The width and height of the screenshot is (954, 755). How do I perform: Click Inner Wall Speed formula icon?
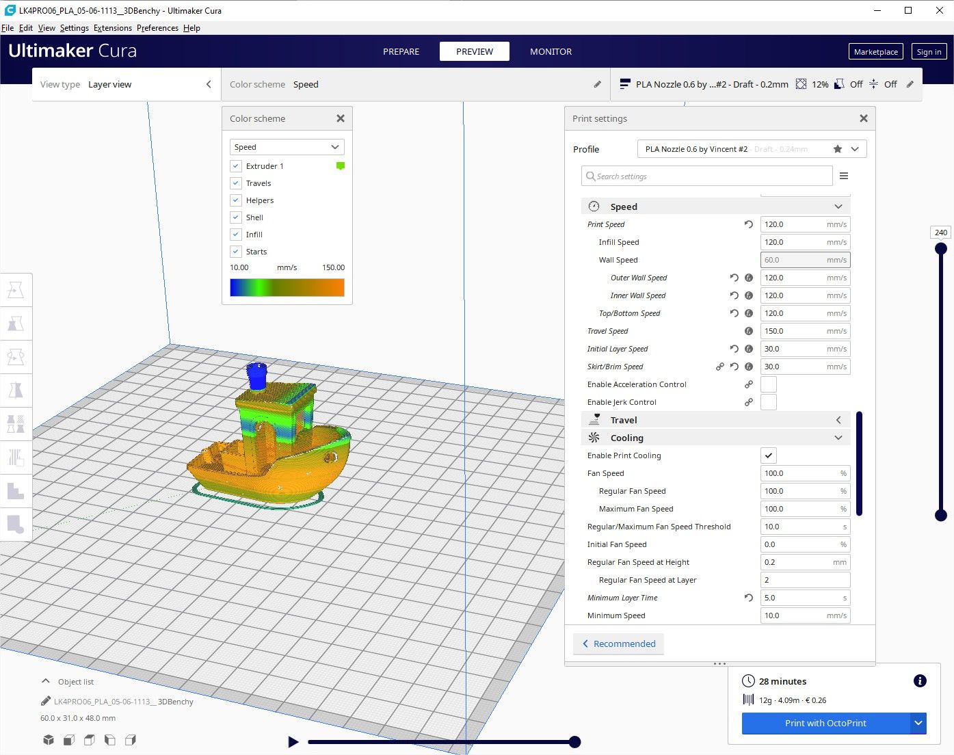coord(749,295)
